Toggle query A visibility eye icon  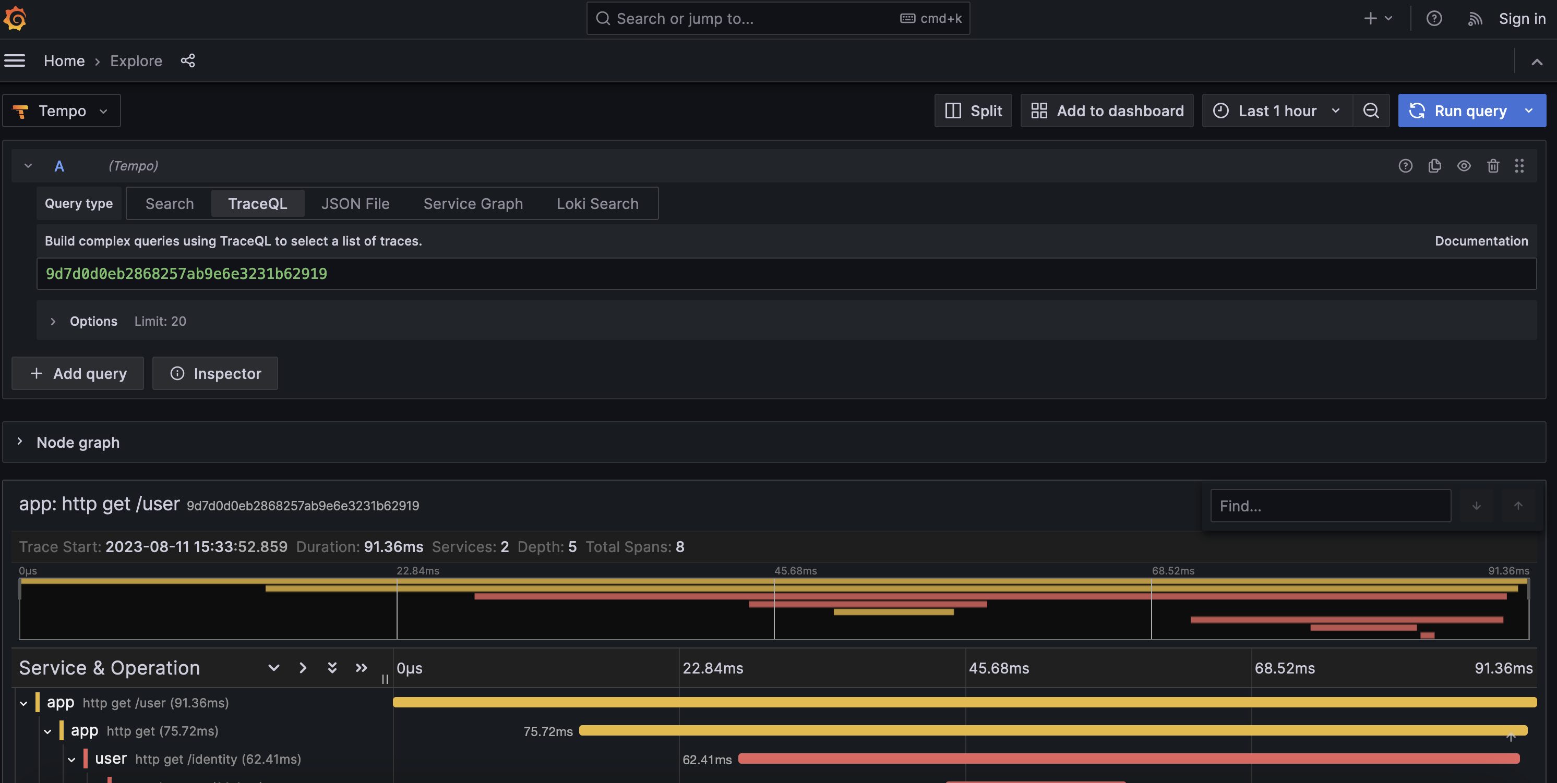[1463, 166]
